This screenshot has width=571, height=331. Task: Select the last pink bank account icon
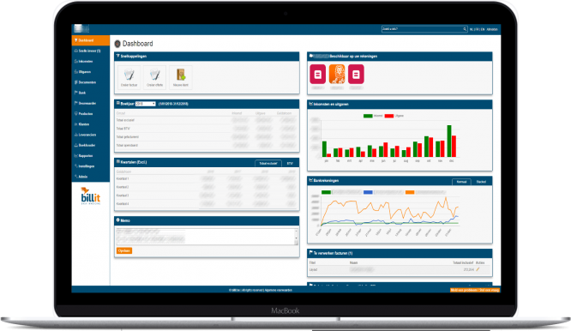click(356, 75)
